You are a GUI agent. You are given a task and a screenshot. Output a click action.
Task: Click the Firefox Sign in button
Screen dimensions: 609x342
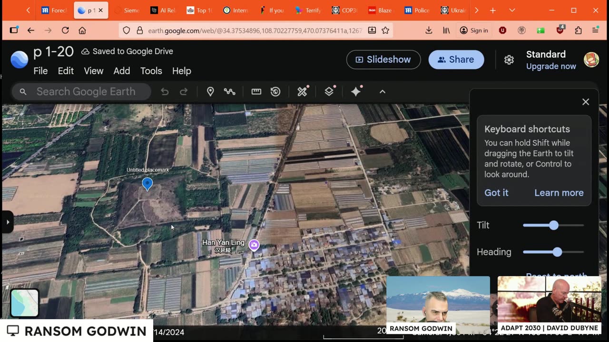click(x=474, y=30)
